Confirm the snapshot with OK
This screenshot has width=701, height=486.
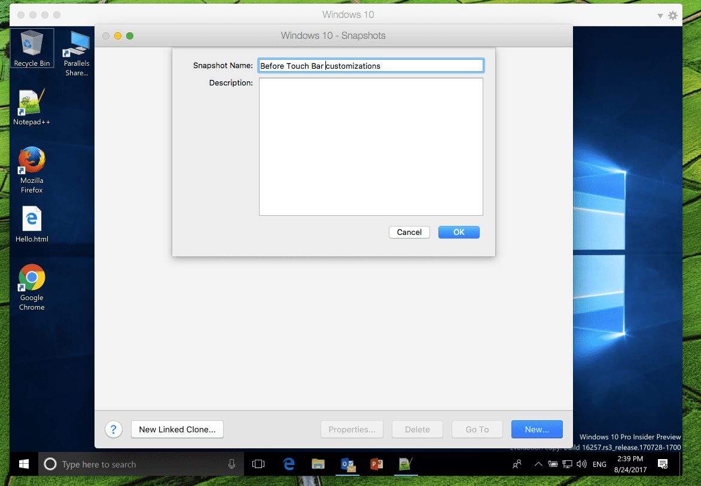(x=459, y=233)
